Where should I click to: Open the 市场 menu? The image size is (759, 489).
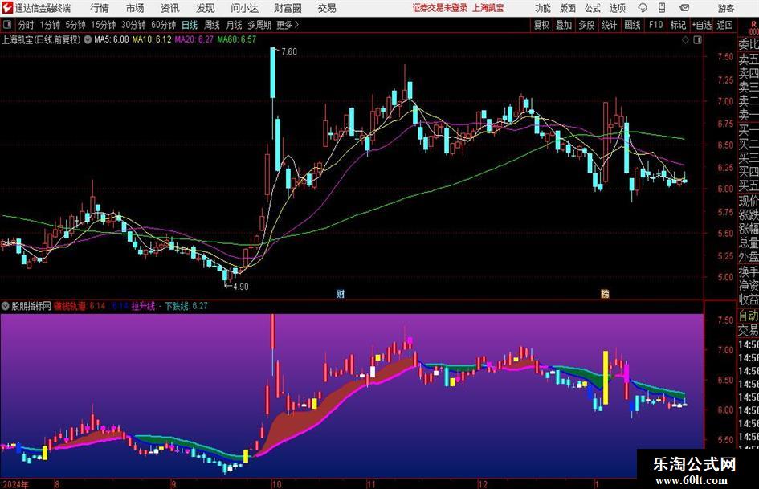pyautogui.click(x=135, y=8)
